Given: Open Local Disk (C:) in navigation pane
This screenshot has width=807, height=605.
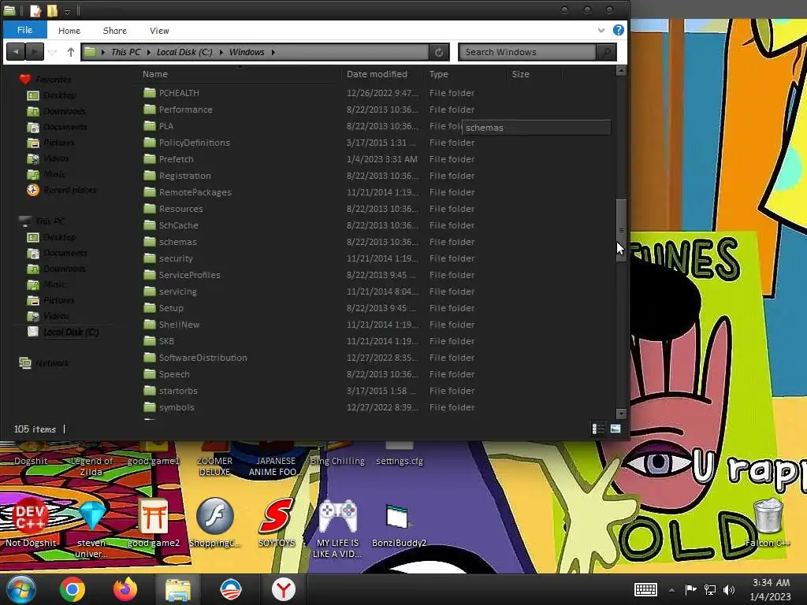Looking at the screenshot, I should click(x=70, y=332).
